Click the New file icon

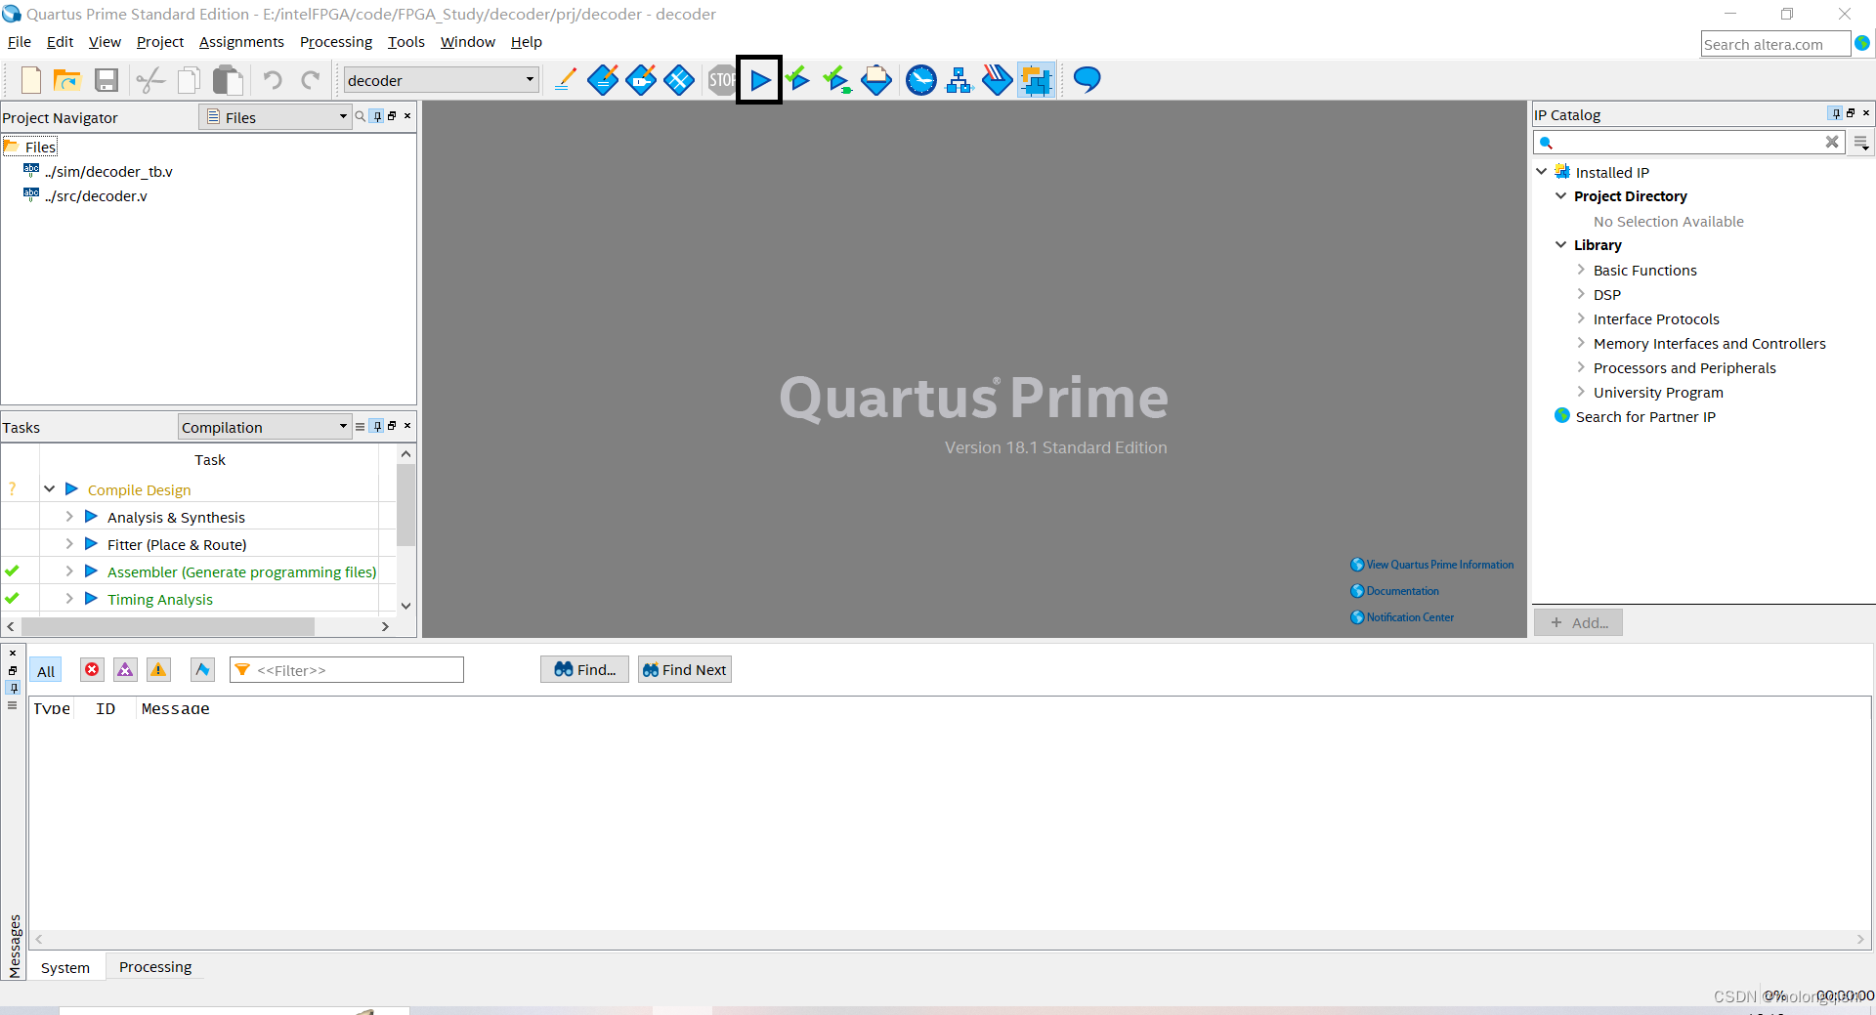tap(30, 79)
